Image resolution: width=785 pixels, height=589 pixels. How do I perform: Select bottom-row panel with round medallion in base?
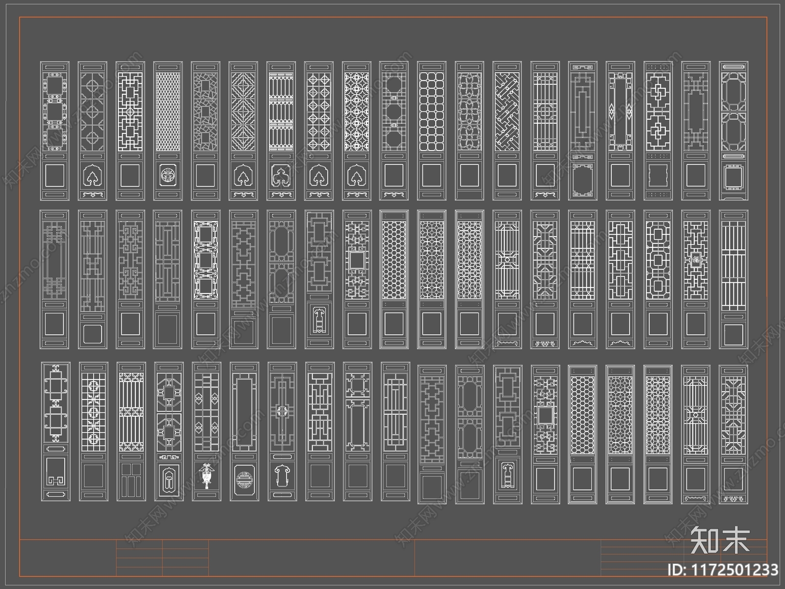pos(243,432)
